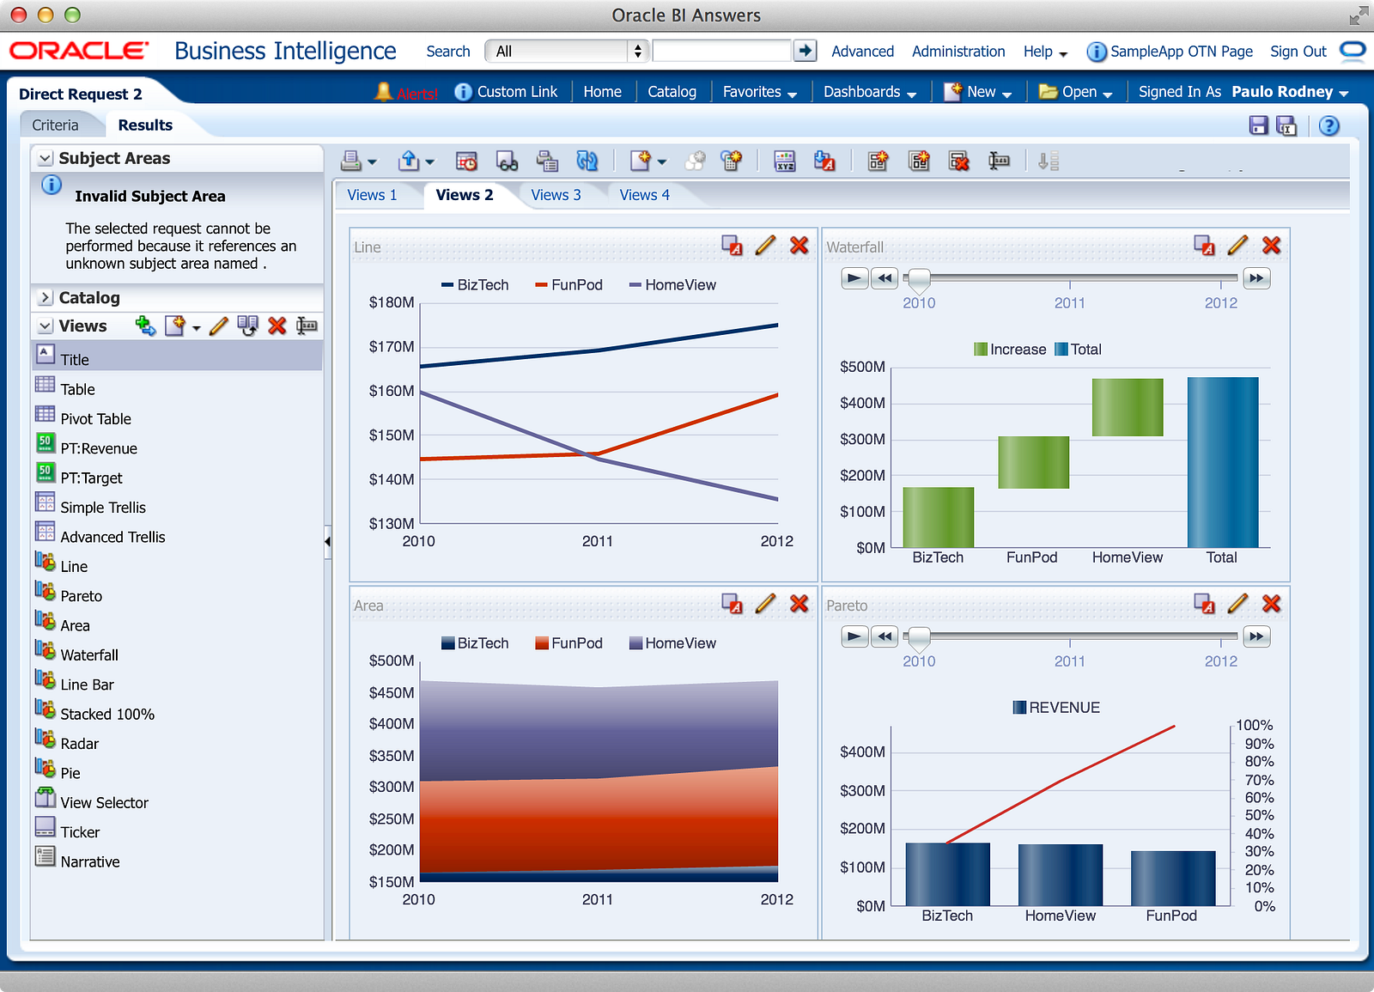Open the New dropdown menu
Screen dimensions: 1374x992
click(978, 92)
